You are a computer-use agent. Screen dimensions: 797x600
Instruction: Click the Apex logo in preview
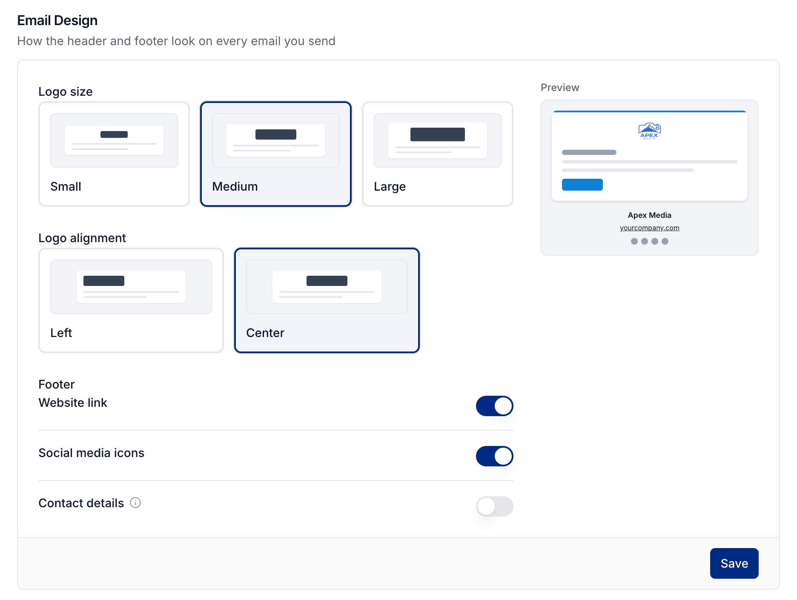click(649, 131)
